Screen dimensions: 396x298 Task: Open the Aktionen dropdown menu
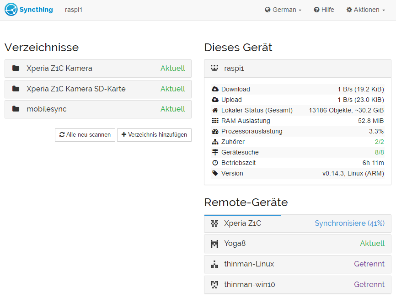pyautogui.click(x=365, y=10)
